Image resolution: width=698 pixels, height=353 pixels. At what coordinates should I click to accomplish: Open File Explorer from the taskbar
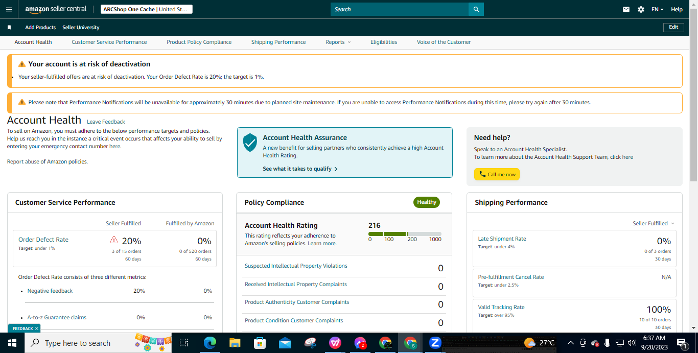(235, 343)
